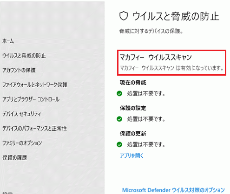Click the アプリを開く link
Image resolution: width=230 pixels, height=194 pixels.
coord(131,155)
